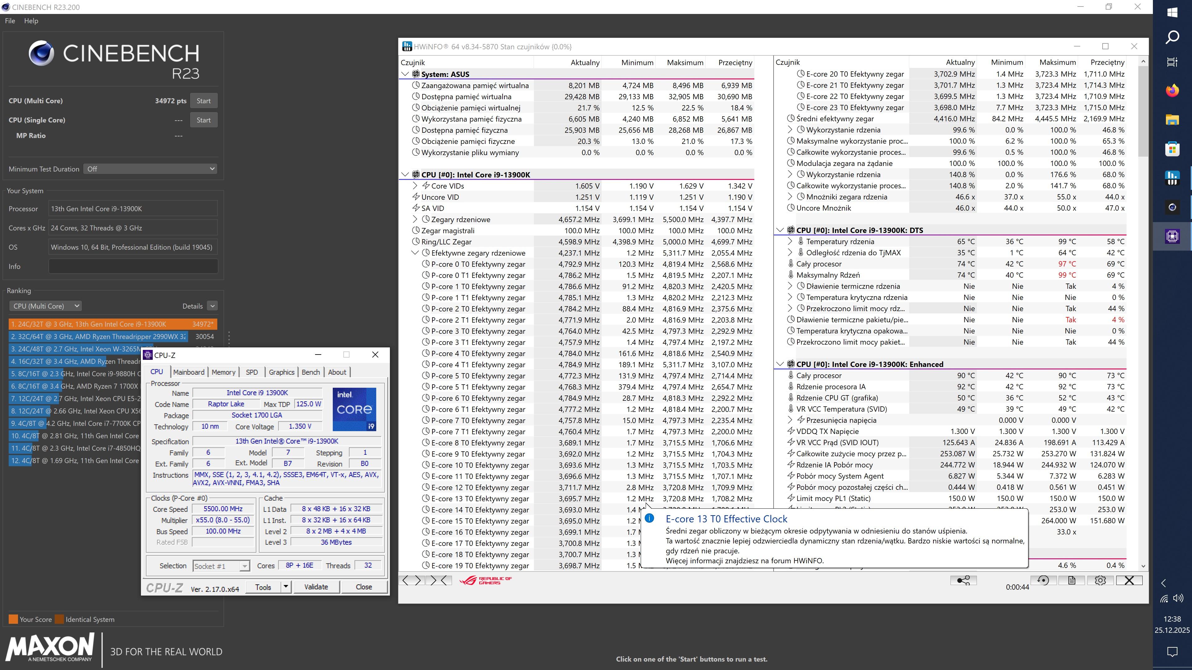The image size is (1192, 670).
Task: Open Minimum Test Duration dropdown
Action: [x=150, y=169]
